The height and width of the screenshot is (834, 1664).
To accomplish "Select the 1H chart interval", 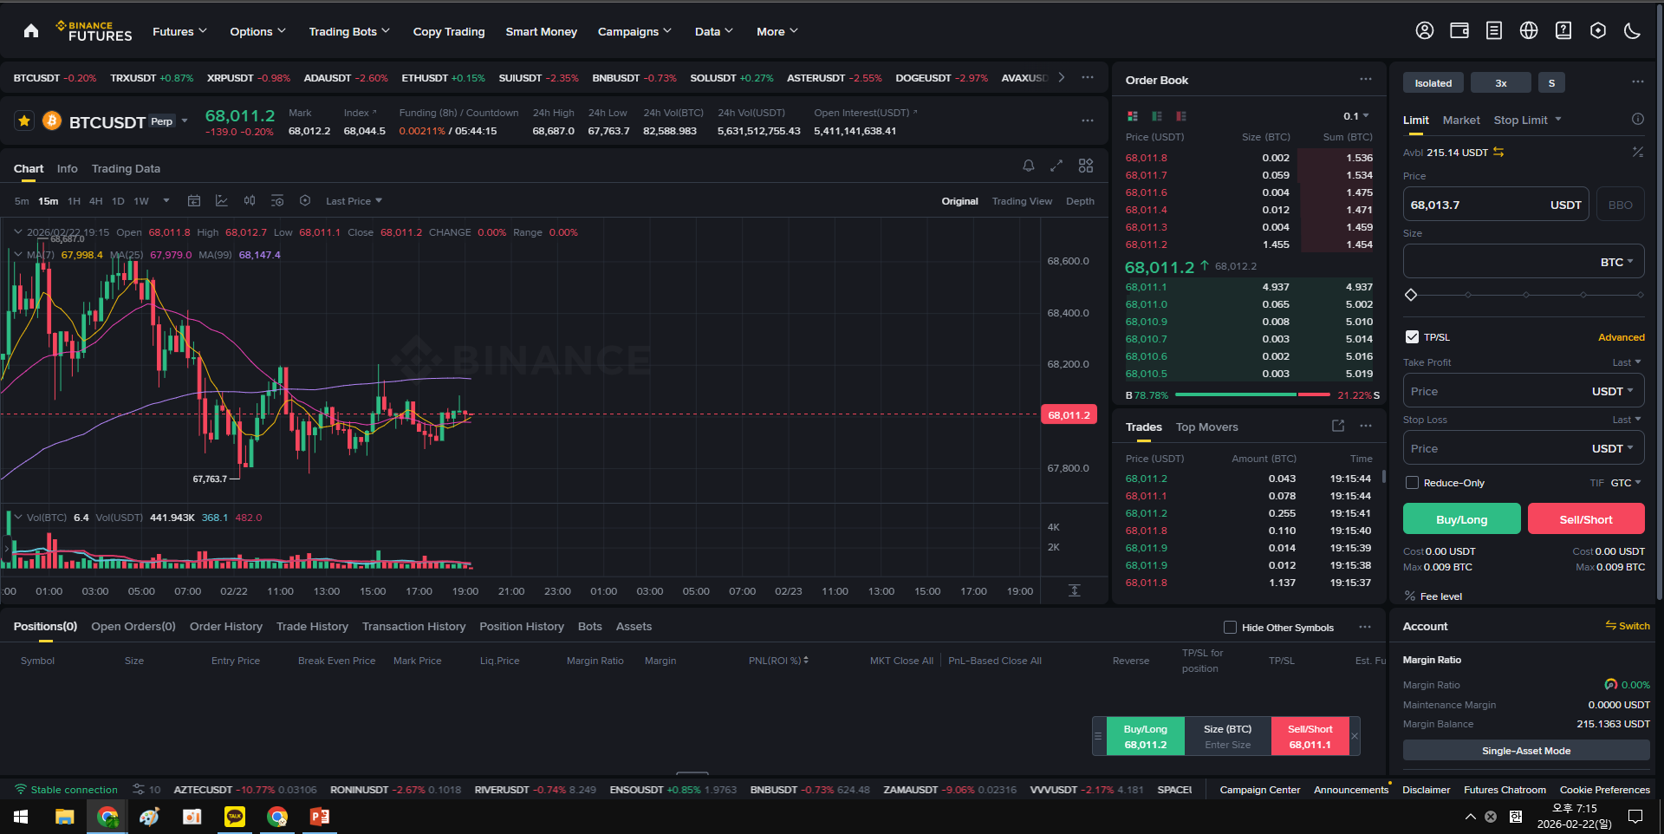I will [x=74, y=201].
